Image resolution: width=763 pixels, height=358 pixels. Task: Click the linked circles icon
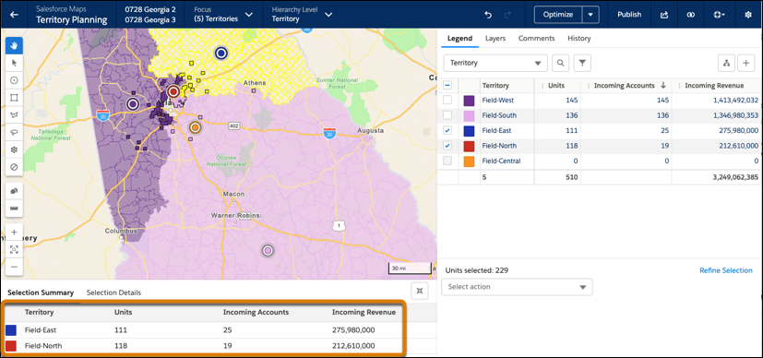690,15
